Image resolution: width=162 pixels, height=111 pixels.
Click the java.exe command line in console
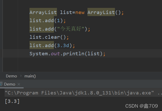pos(83,93)
